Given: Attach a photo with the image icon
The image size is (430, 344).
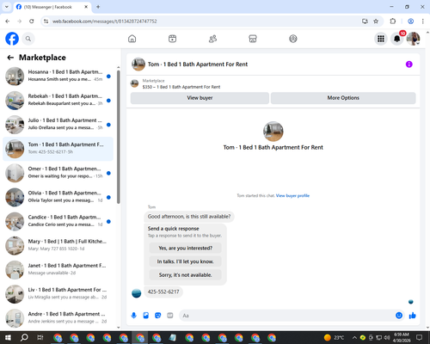Looking at the screenshot, I should coord(146,316).
